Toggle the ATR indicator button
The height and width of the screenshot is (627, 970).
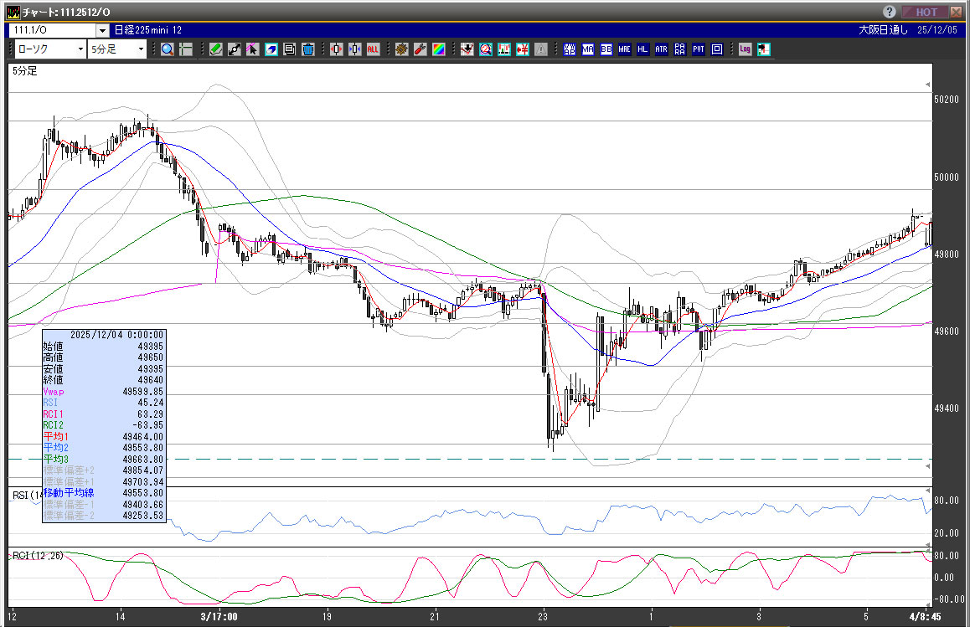coord(662,49)
